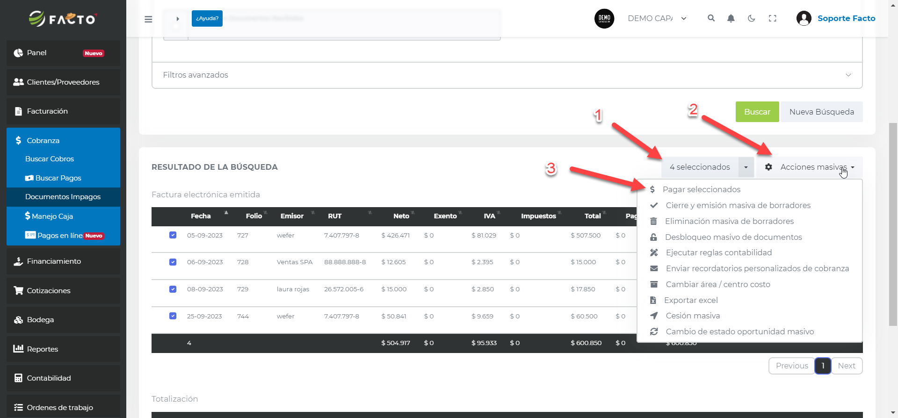Deselect the checkbox for folio 744
Image resolution: width=898 pixels, height=418 pixels.
(x=173, y=316)
